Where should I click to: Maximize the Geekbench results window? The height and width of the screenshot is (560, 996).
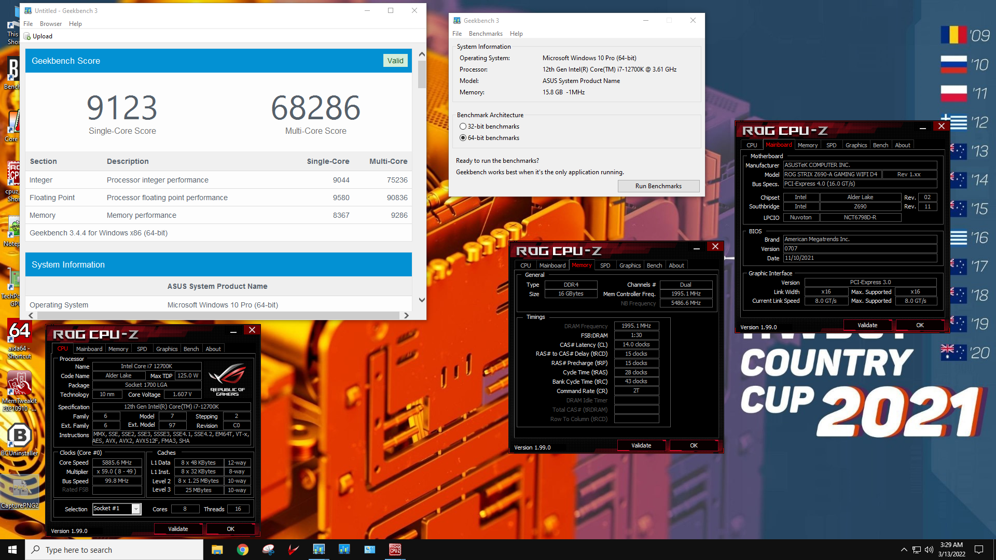point(391,10)
